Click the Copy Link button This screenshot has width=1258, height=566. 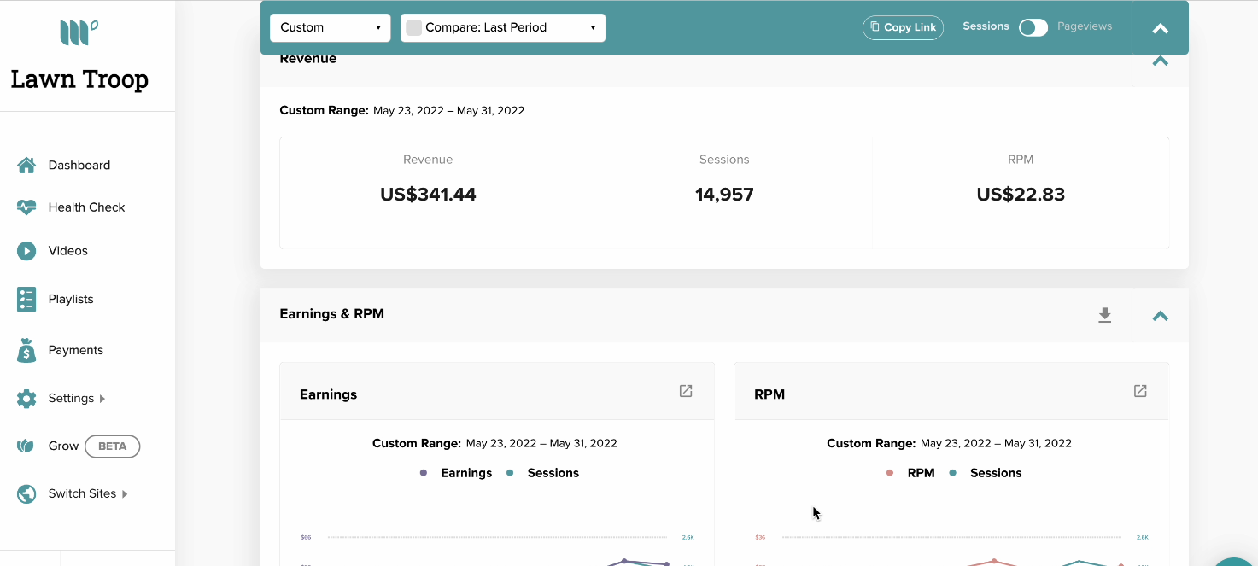(x=903, y=27)
